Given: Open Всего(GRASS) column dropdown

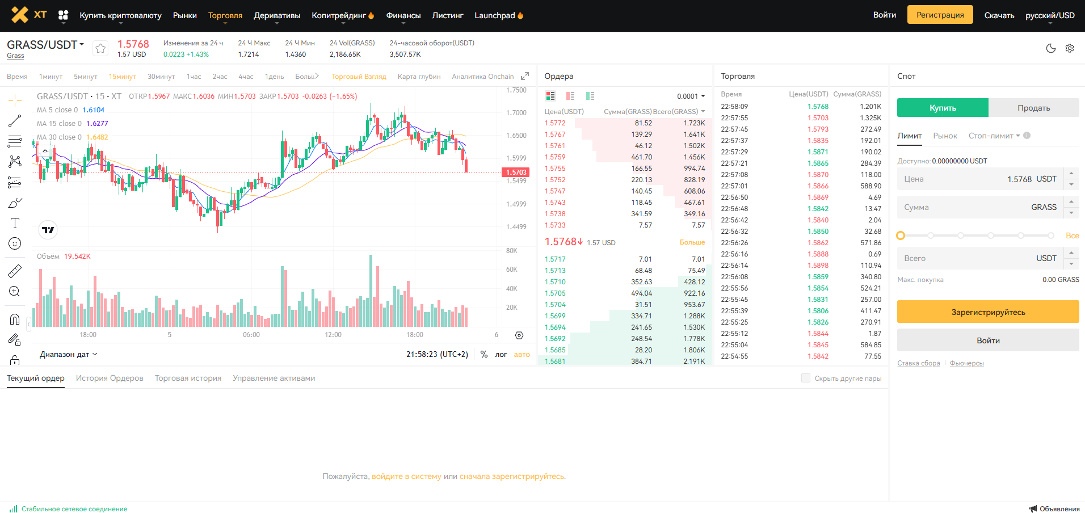Looking at the screenshot, I should tap(679, 111).
